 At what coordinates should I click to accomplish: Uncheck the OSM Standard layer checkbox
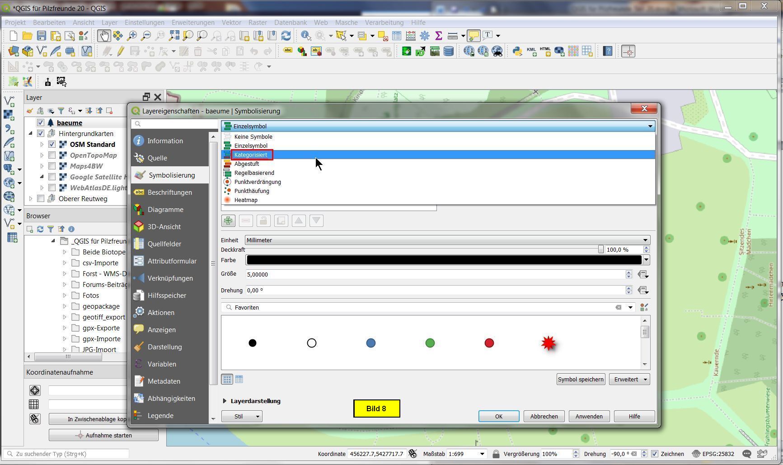[52, 145]
